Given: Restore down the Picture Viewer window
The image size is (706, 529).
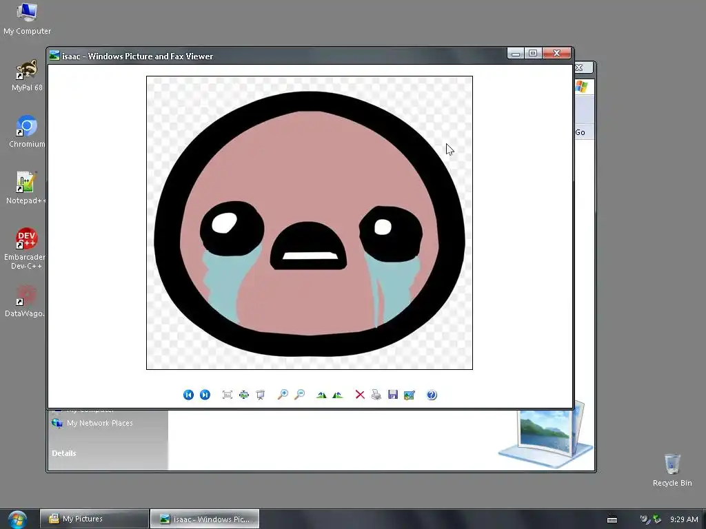Looking at the screenshot, I should tap(533, 54).
